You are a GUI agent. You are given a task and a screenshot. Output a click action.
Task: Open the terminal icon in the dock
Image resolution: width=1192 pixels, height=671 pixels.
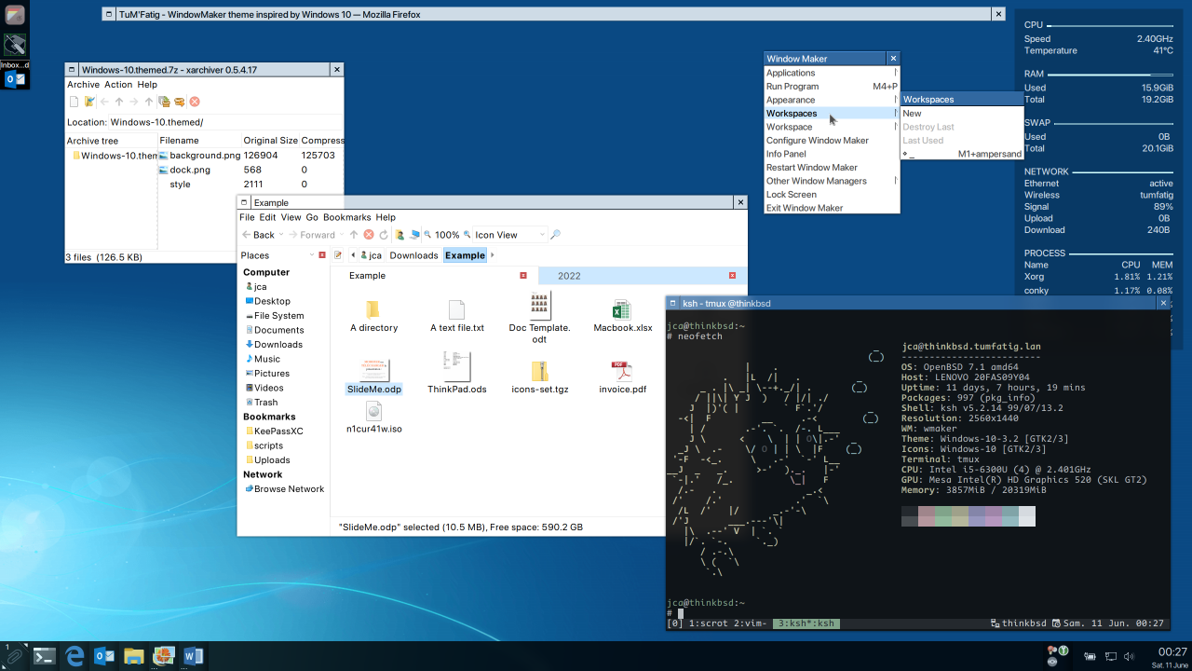44,656
